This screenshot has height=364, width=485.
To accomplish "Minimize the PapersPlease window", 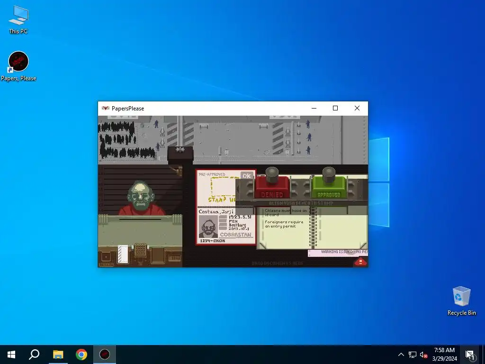I will [314, 108].
